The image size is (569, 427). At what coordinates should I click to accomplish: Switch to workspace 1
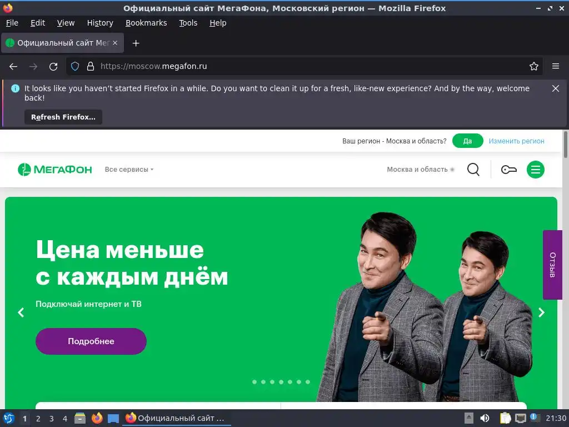tap(24, 419)
